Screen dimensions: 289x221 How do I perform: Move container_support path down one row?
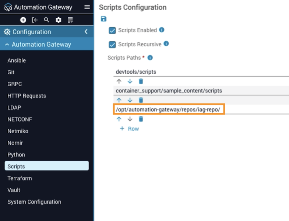[x=130, y=100]
